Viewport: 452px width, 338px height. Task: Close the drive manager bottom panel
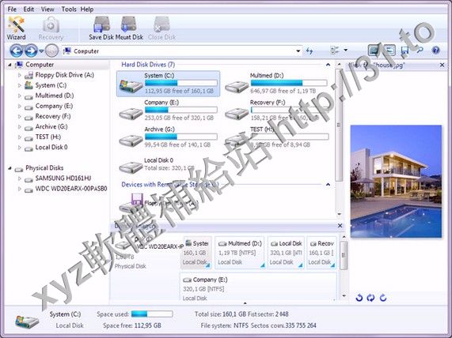[340, 226]
